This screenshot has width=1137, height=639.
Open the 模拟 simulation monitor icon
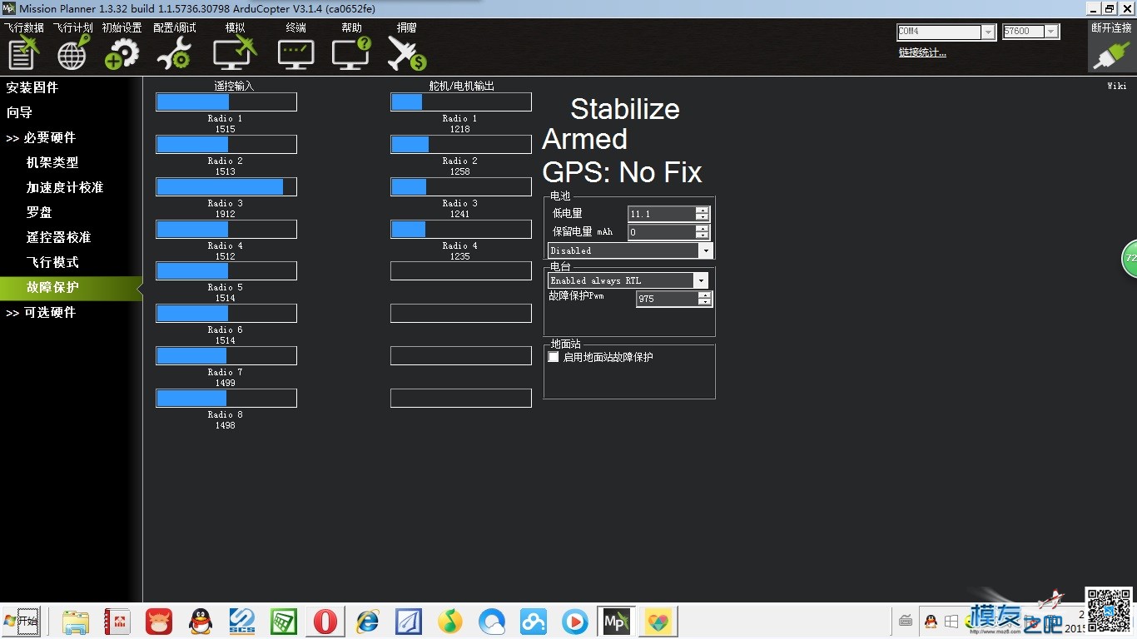tap(235, 52)
